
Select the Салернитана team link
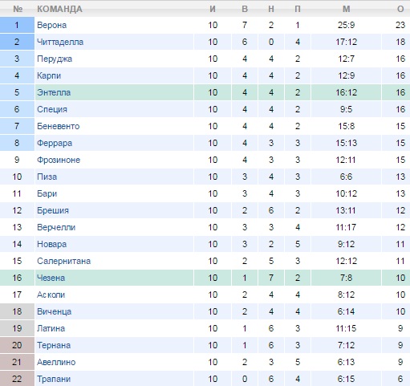click(x=63, y=261)
